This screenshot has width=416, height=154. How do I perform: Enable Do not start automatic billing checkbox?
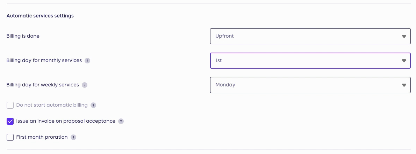[10, 105]
